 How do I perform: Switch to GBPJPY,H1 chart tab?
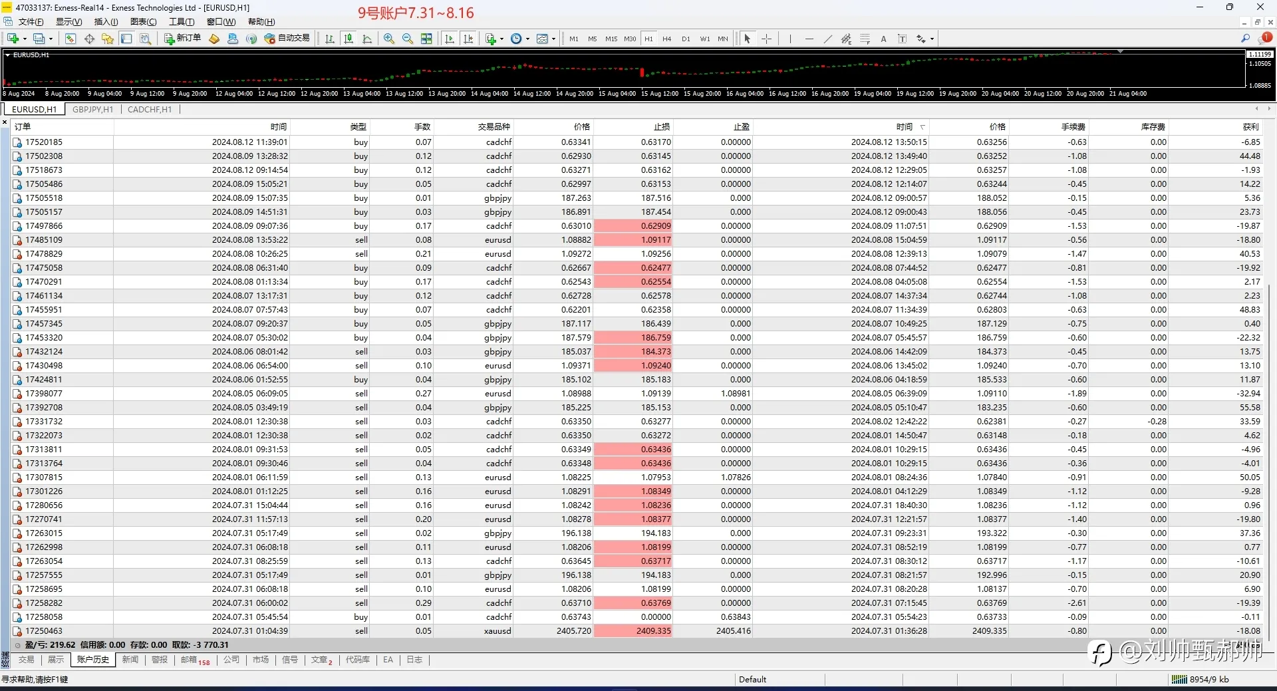coord(92,109)
